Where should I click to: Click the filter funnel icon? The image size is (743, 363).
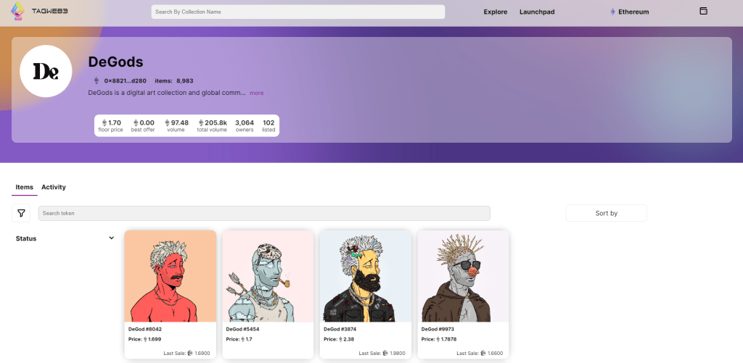pos(21,213)
